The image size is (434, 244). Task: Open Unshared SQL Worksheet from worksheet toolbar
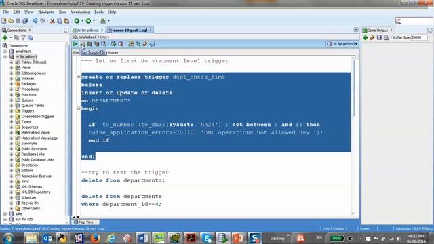coord(131,44)
